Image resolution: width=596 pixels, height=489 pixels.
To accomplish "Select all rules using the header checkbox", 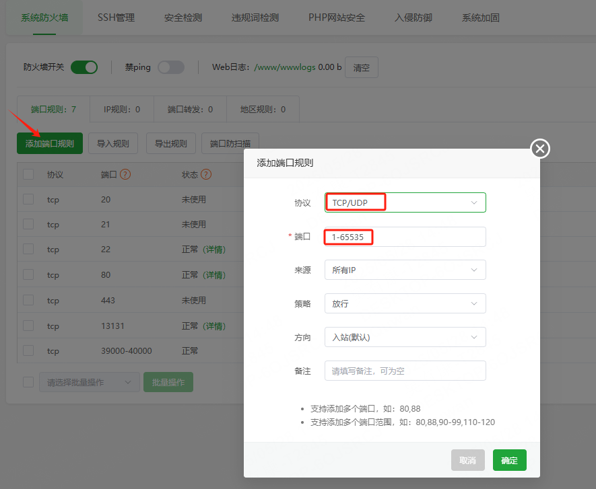I will (28, 174).
